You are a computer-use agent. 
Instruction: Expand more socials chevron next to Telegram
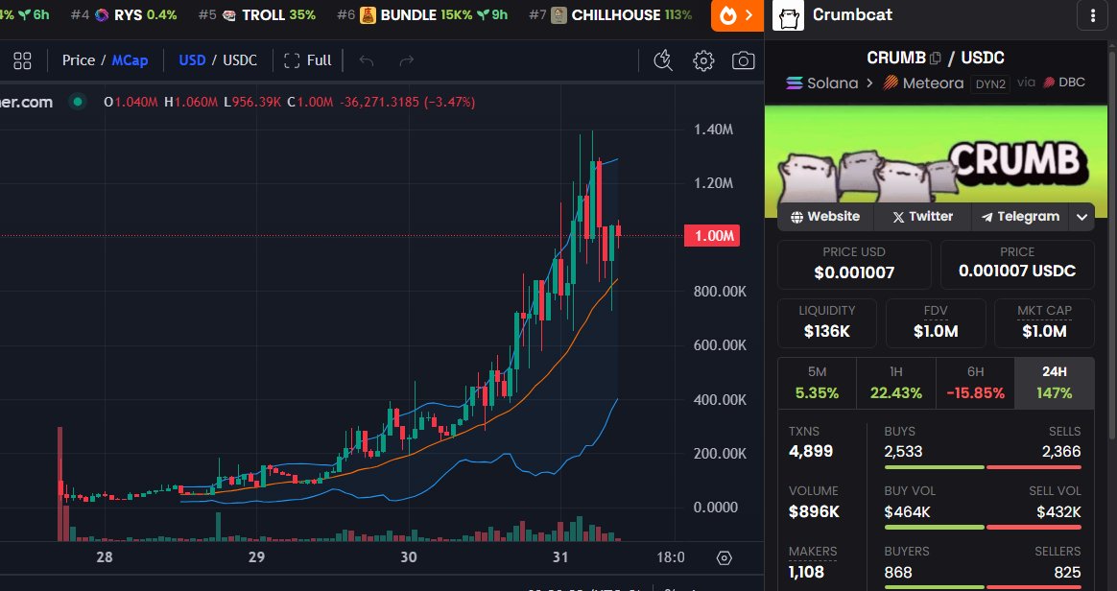click(1082, 217)
